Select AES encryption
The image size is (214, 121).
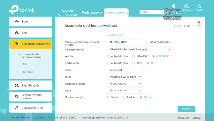tap(148, 63)
